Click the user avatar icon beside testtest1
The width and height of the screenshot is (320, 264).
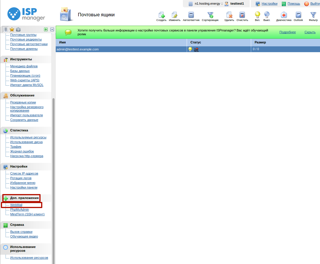click(226, 4)
